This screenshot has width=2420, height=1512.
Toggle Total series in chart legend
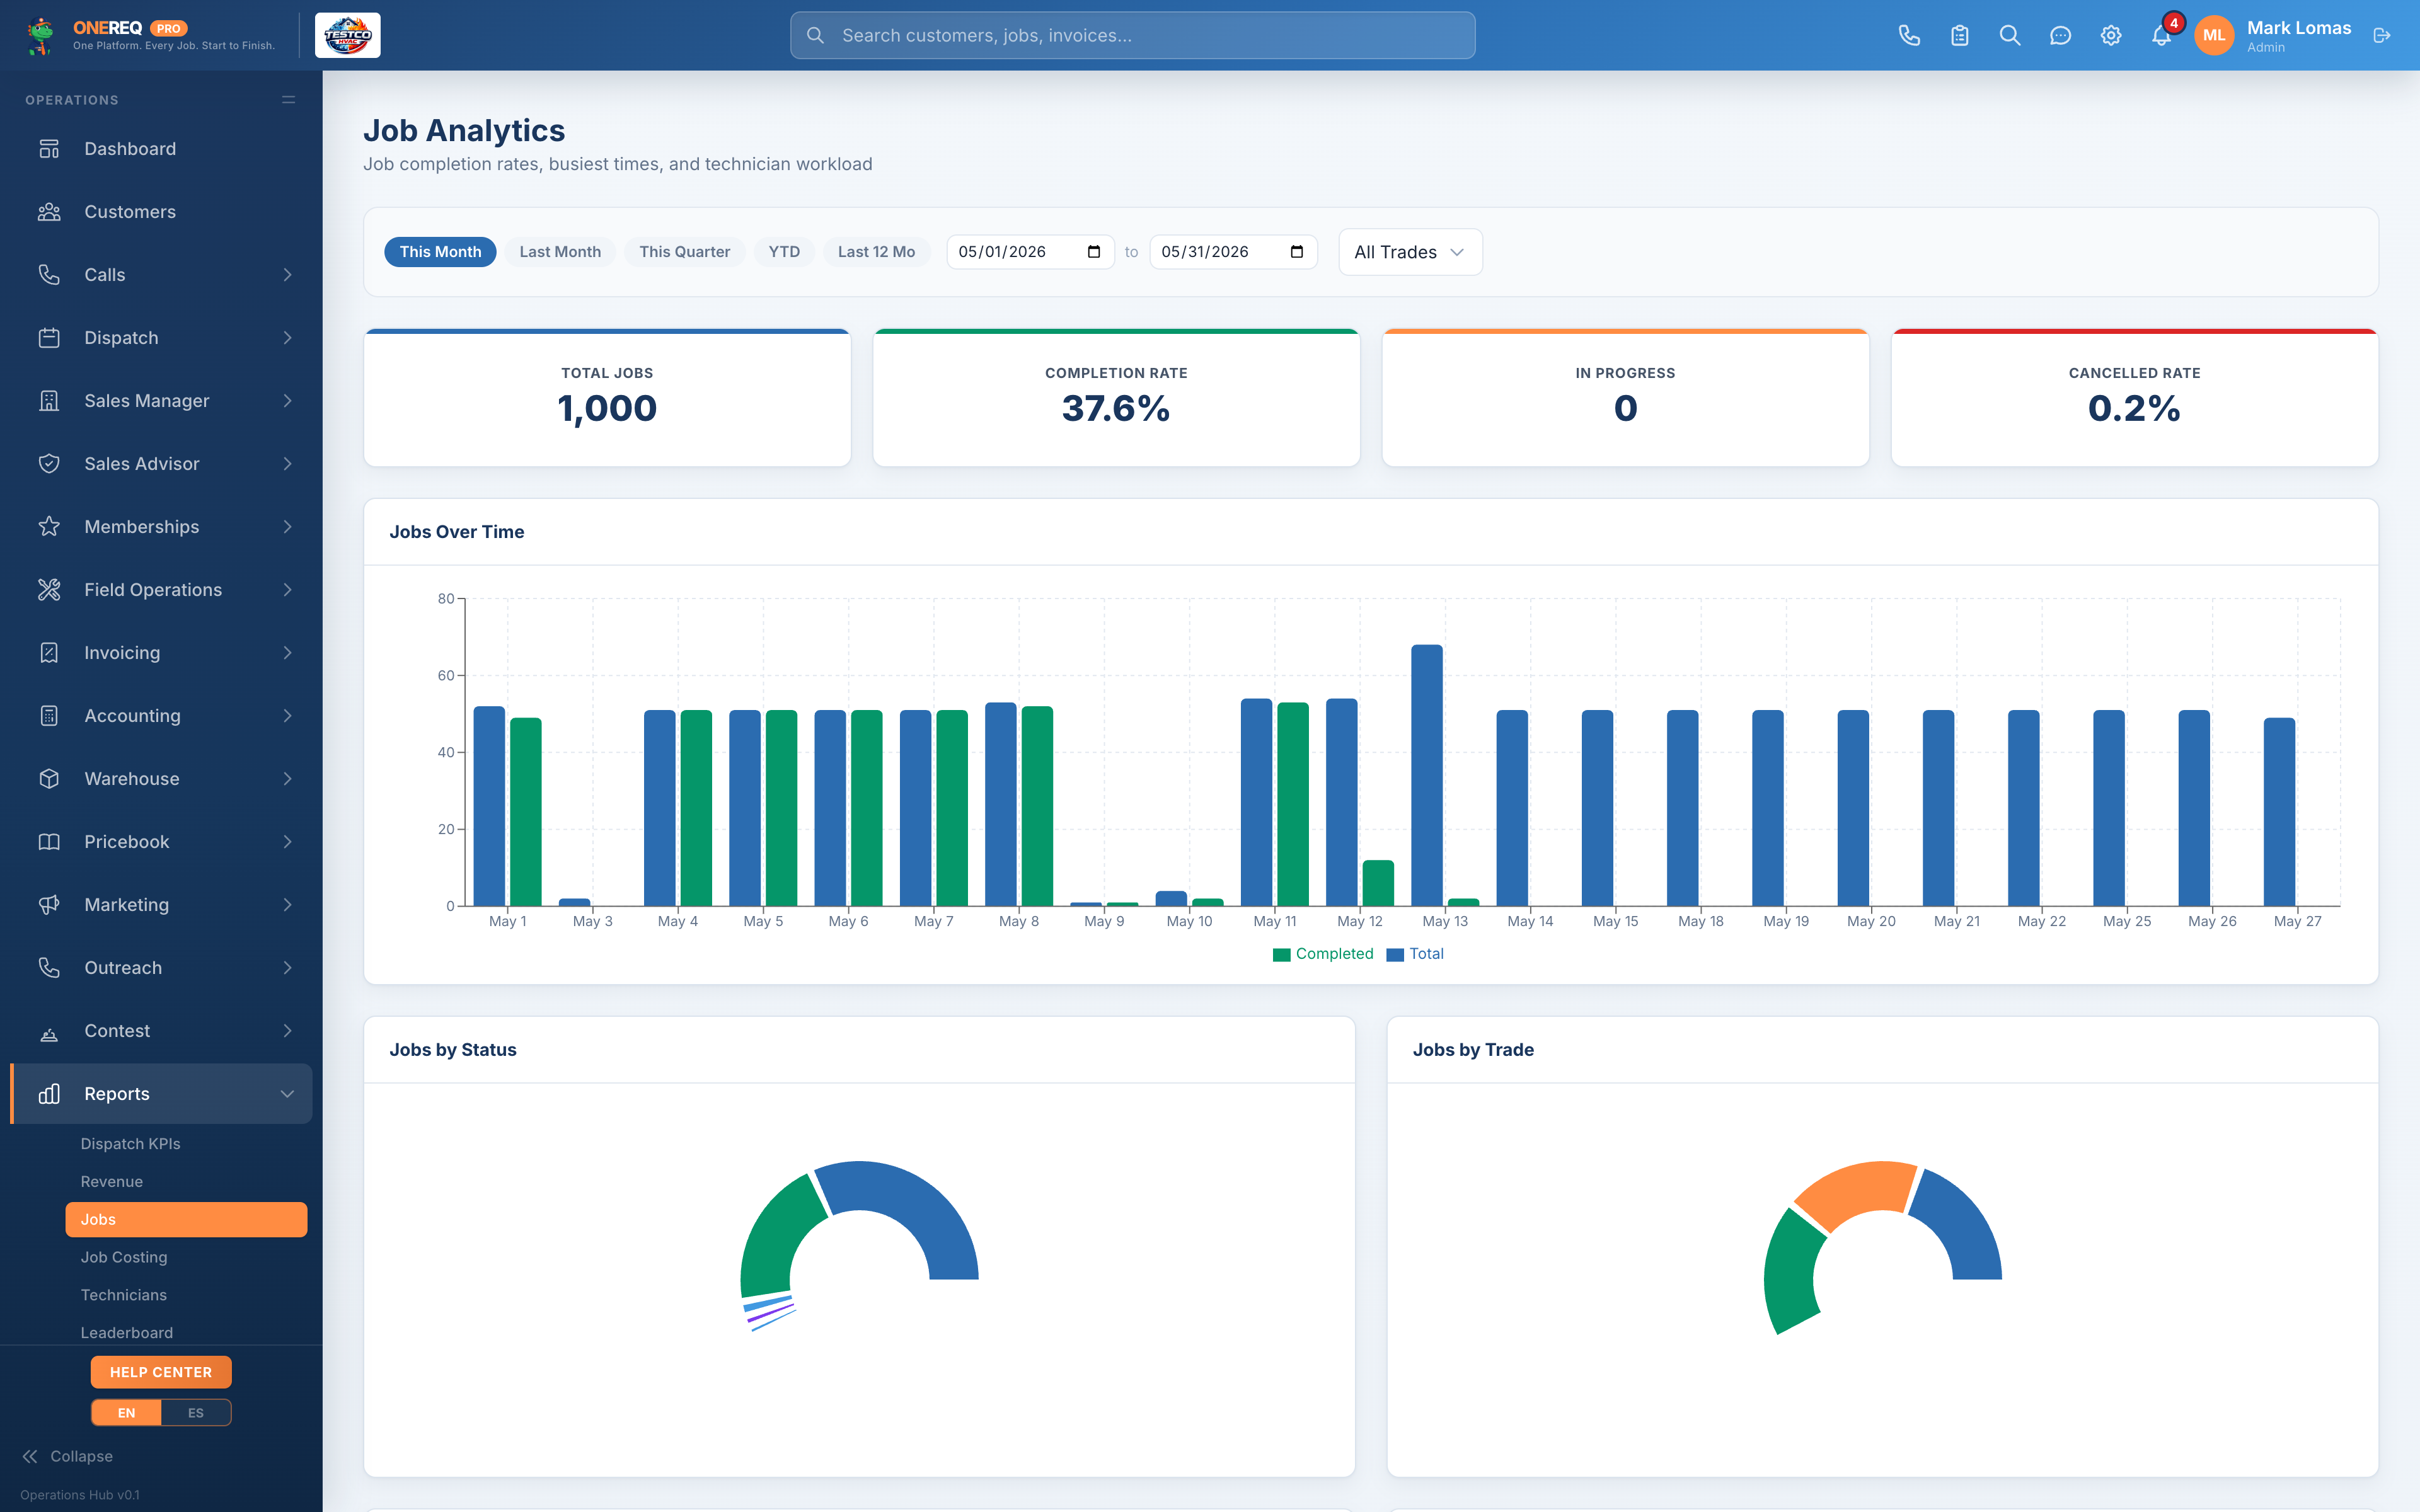(1415, 954)
